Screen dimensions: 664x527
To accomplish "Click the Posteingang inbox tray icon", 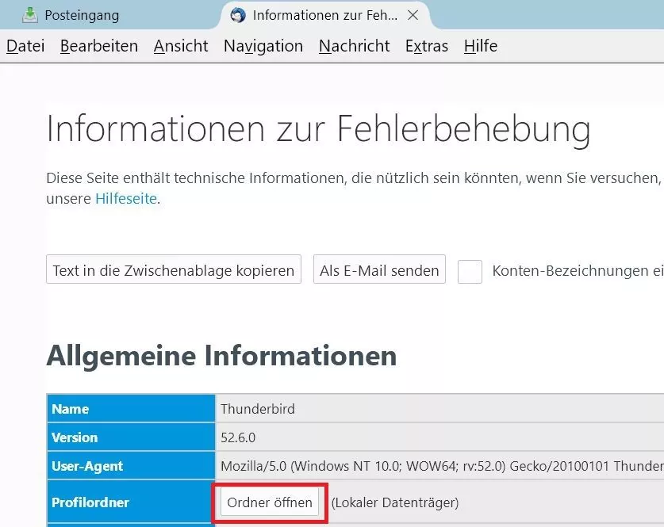I will click(x=30, y=15).
